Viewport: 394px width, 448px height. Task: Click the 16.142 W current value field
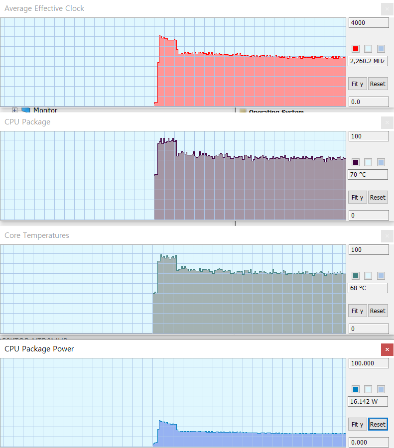[x=368, y=401]
